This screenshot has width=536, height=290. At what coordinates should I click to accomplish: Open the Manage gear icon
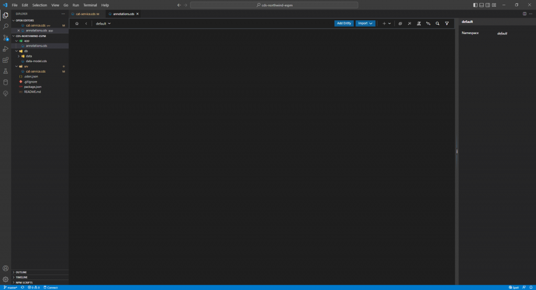coord(5,280)
